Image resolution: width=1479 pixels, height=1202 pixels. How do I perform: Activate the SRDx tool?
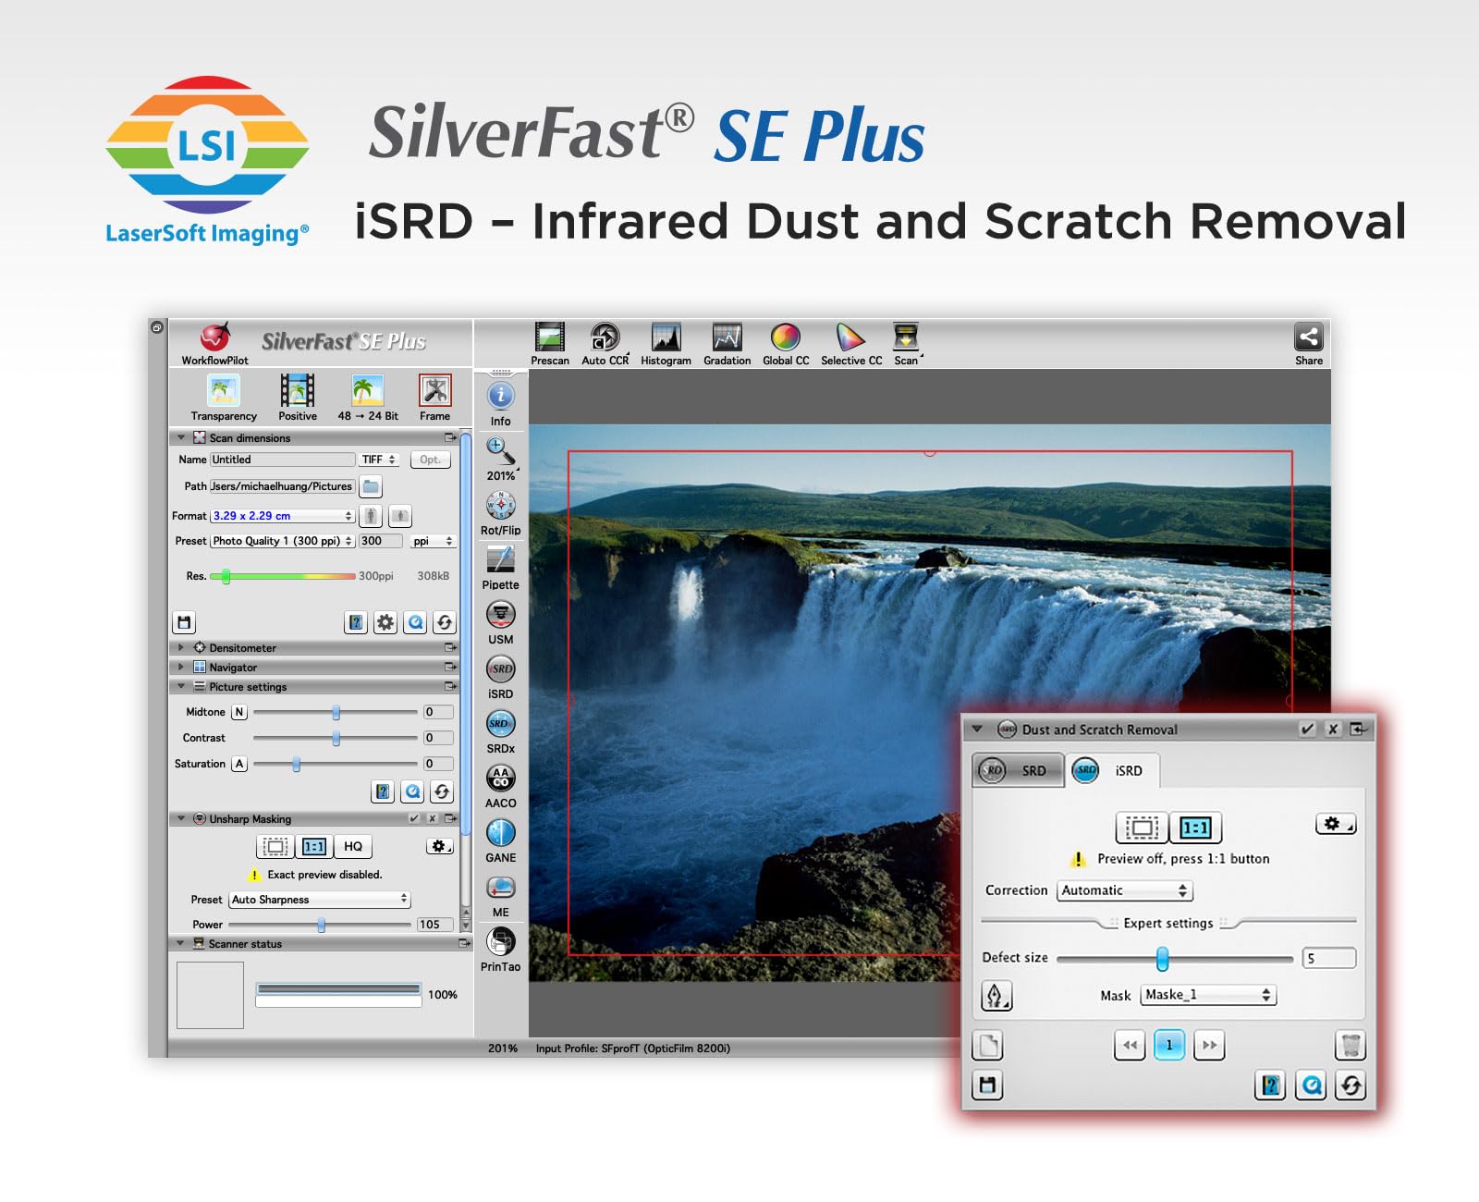click(x=500, y=723)
